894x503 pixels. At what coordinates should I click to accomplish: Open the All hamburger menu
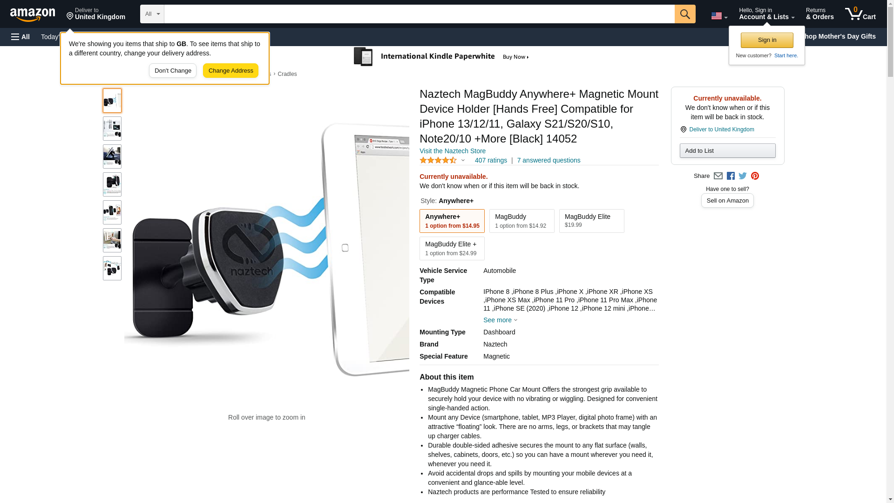[20, 37]
